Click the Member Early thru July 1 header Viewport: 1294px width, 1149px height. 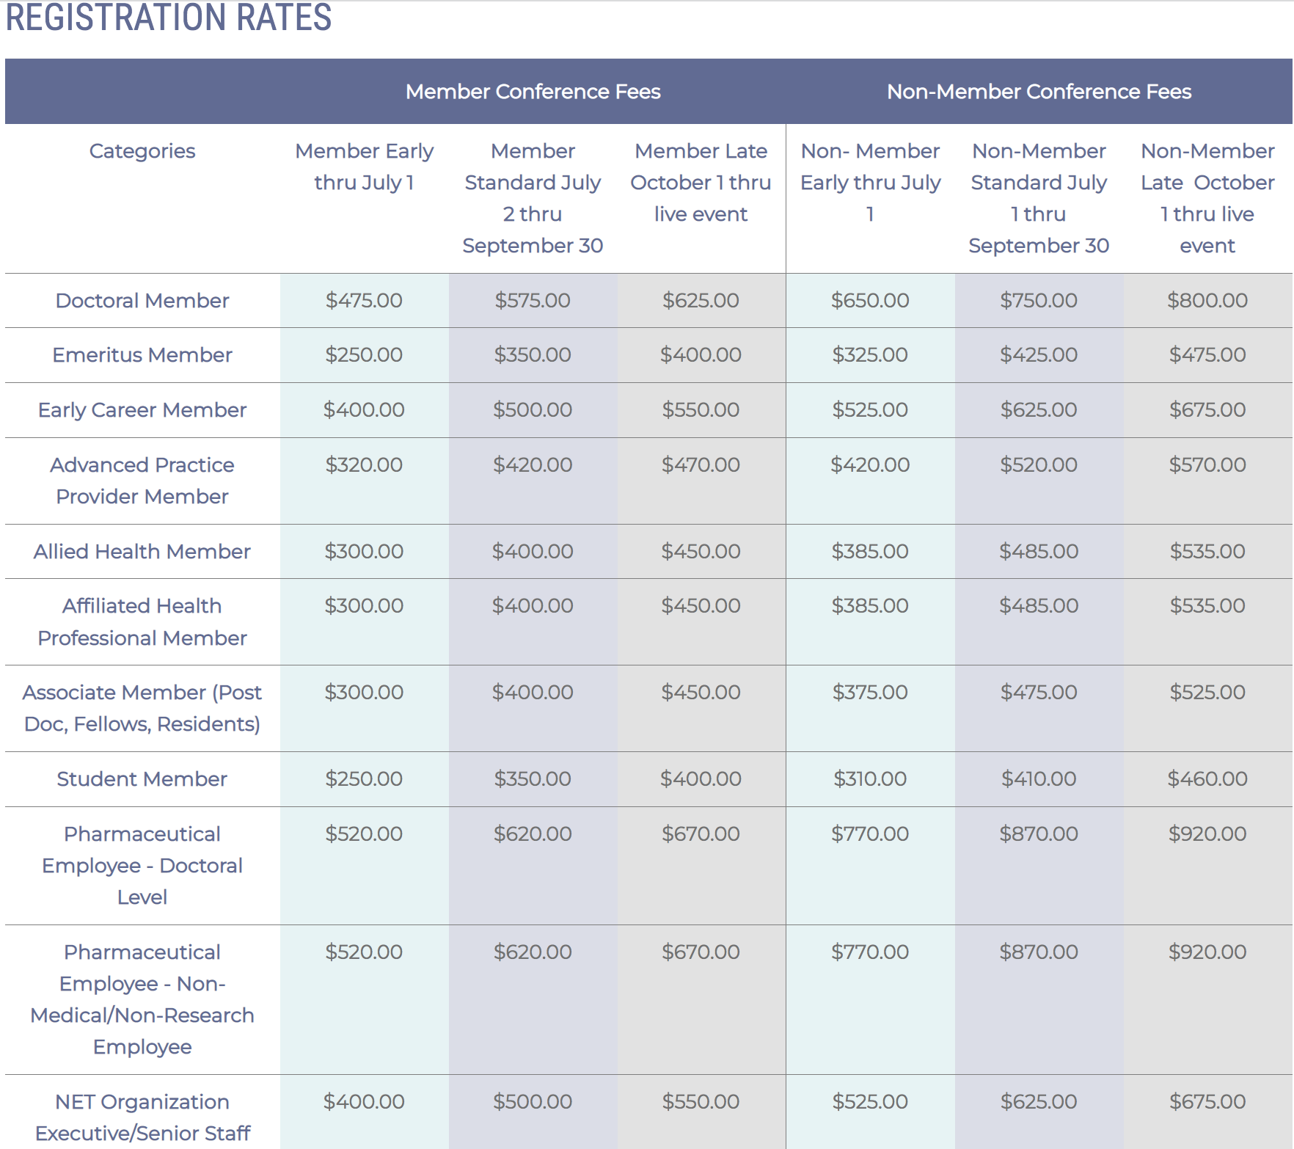364,167
